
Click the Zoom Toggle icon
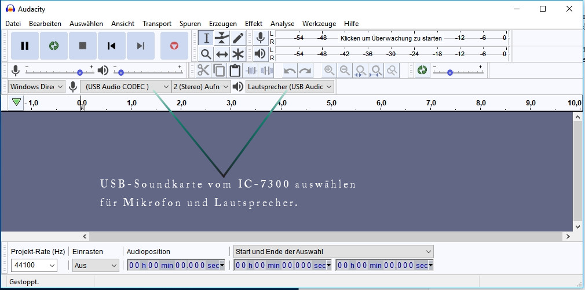(392, 70)
